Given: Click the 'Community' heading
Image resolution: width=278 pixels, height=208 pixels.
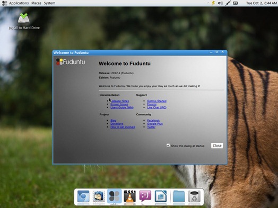Looking at the screenshot, I should (x=144, y=114).
